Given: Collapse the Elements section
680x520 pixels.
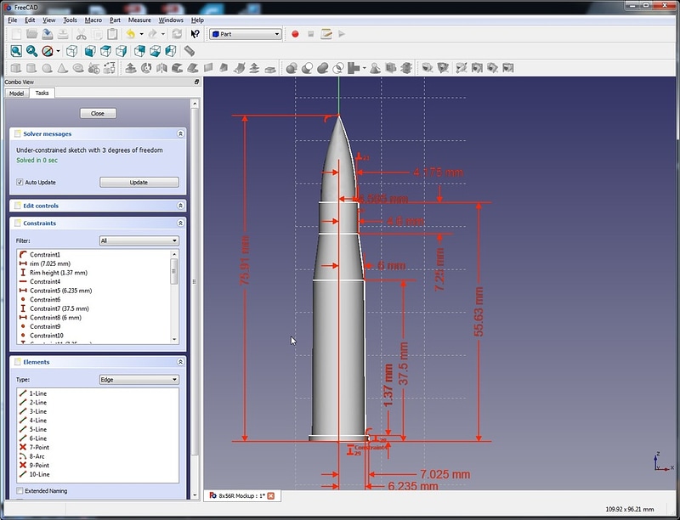Looking at the screenshot, I should [x=180, y=362].
